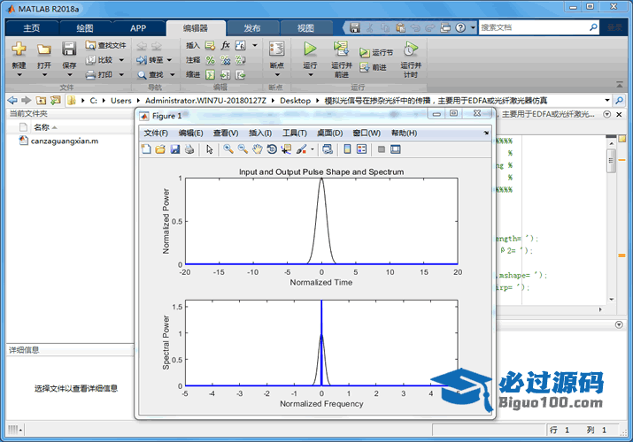Click the comment percent icon
Image resolution: width=633 pixels, height=442 pixels.
211,60
